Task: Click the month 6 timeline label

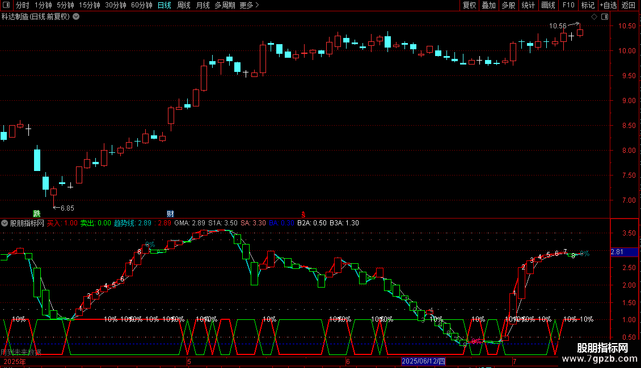Action: [348, 361]
